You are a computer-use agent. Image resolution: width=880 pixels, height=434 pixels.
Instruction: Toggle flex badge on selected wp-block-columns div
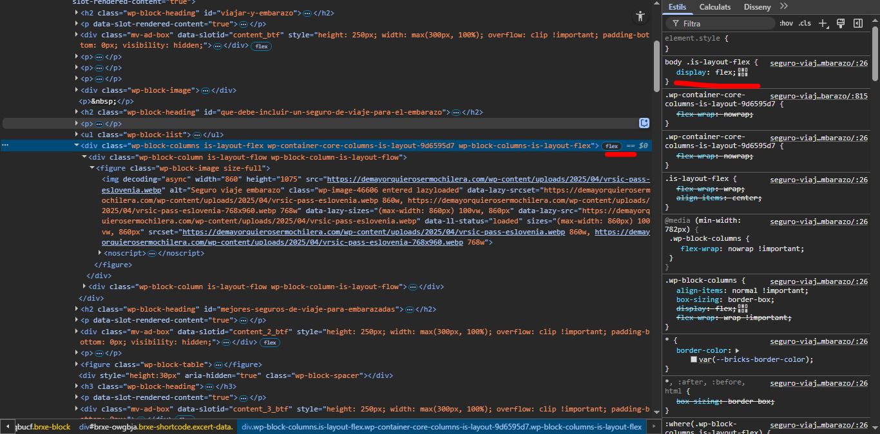pyautogui.click(x=612, y=146)
